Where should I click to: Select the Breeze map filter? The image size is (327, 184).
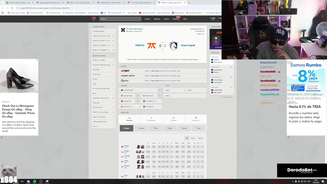coord(184,128)
